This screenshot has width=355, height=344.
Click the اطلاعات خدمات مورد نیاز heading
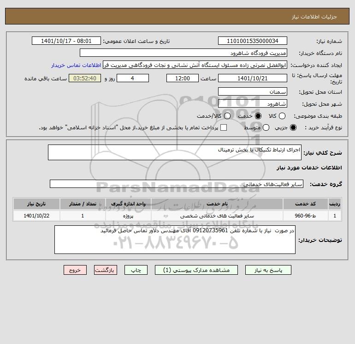[x=309, y=168]
